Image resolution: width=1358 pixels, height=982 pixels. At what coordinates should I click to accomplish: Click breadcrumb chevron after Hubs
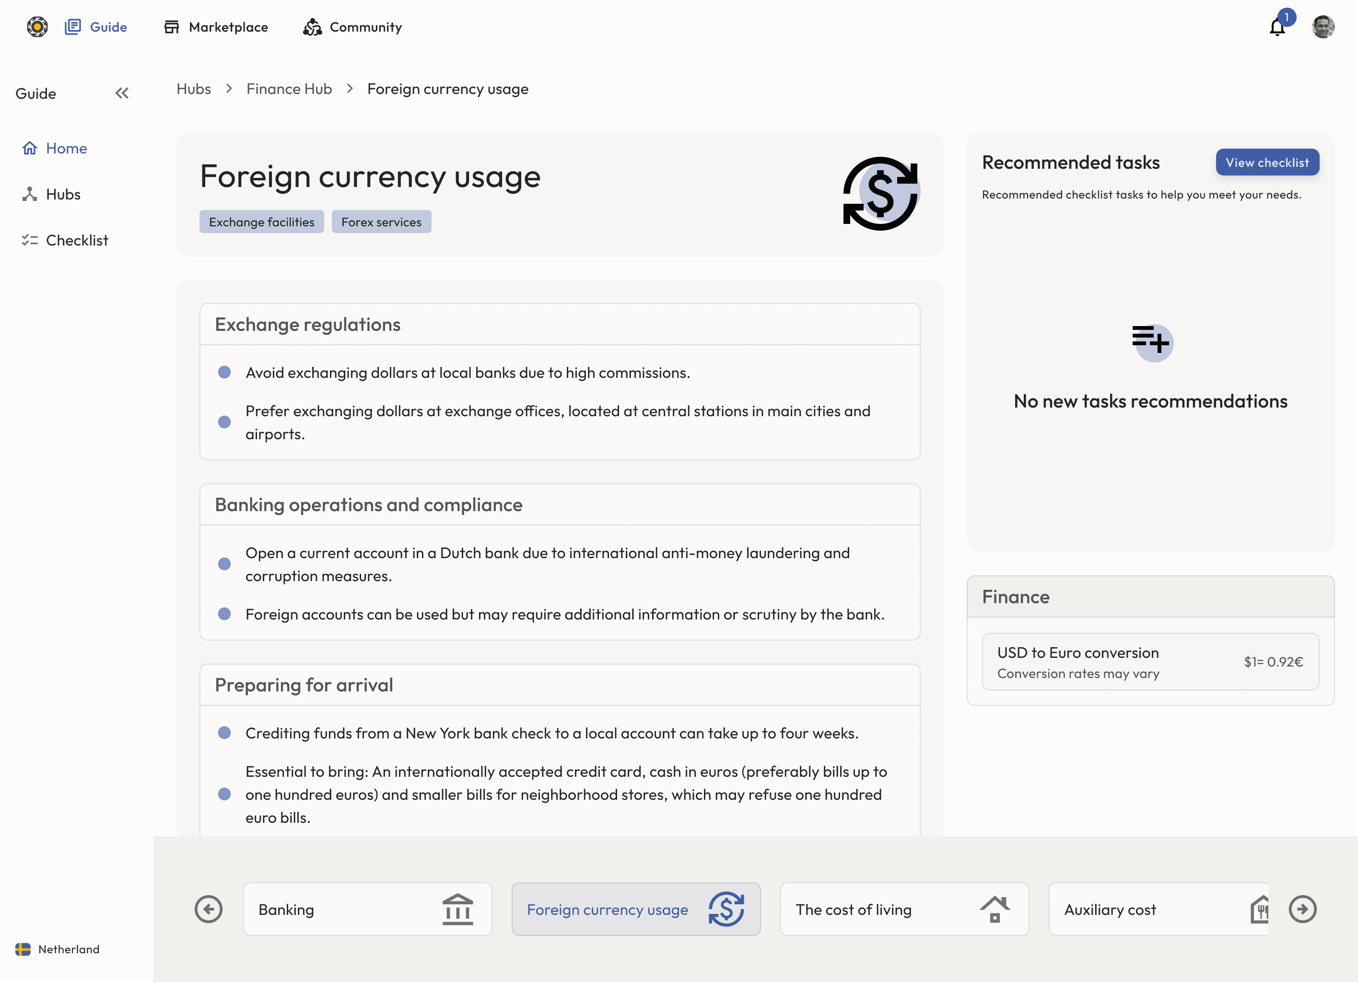(x=229, y=89)
